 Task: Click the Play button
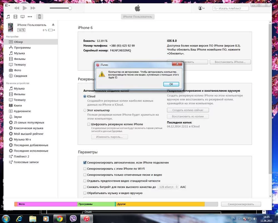point(25,8)
